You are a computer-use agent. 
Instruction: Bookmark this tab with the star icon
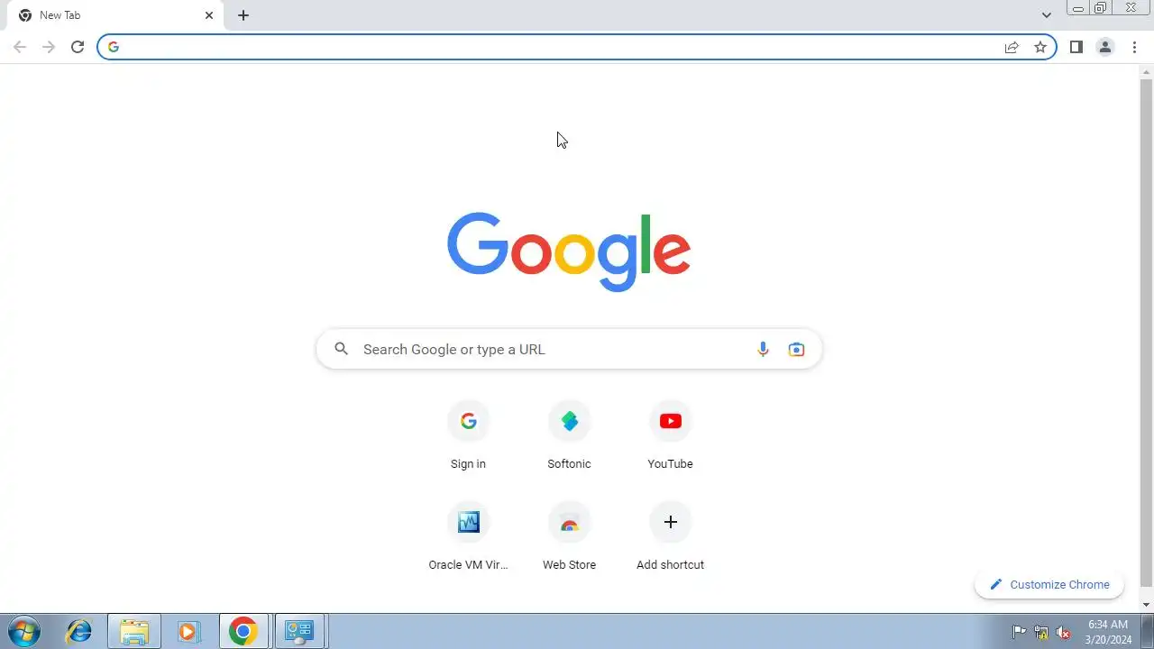(1040, 47)
